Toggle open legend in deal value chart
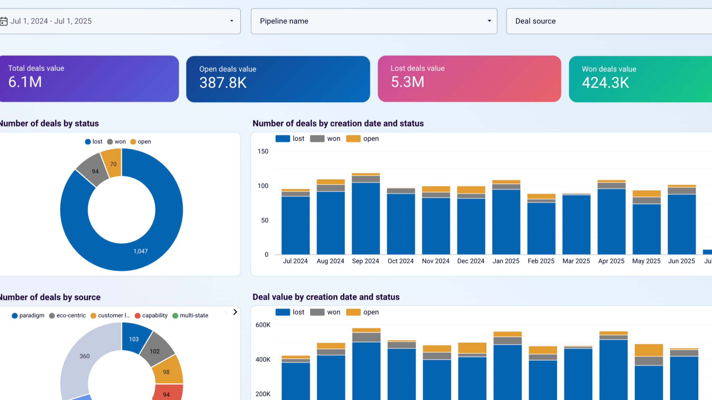Screen dimensions: 712x400 (362, 312)
